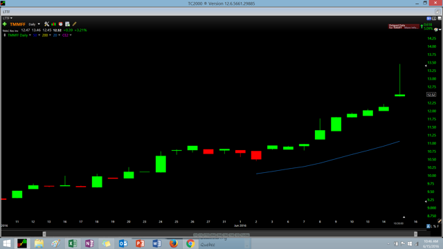Click the note with green arrow icon
443x249 pixels.
(68, 24)
